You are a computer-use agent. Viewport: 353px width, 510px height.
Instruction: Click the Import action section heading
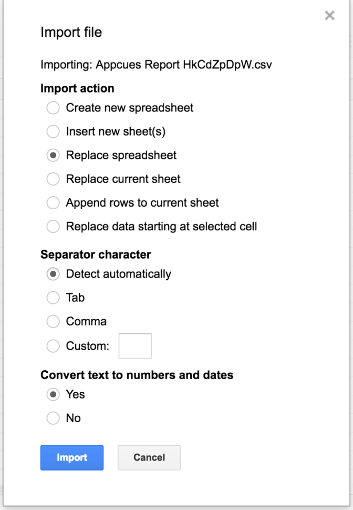pos(77,88)
